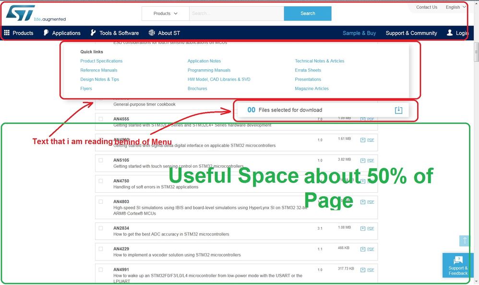Open the Products grid icon menu
Image resolution: width=479 pixels, height=285 pixels.
coord(7,33)
